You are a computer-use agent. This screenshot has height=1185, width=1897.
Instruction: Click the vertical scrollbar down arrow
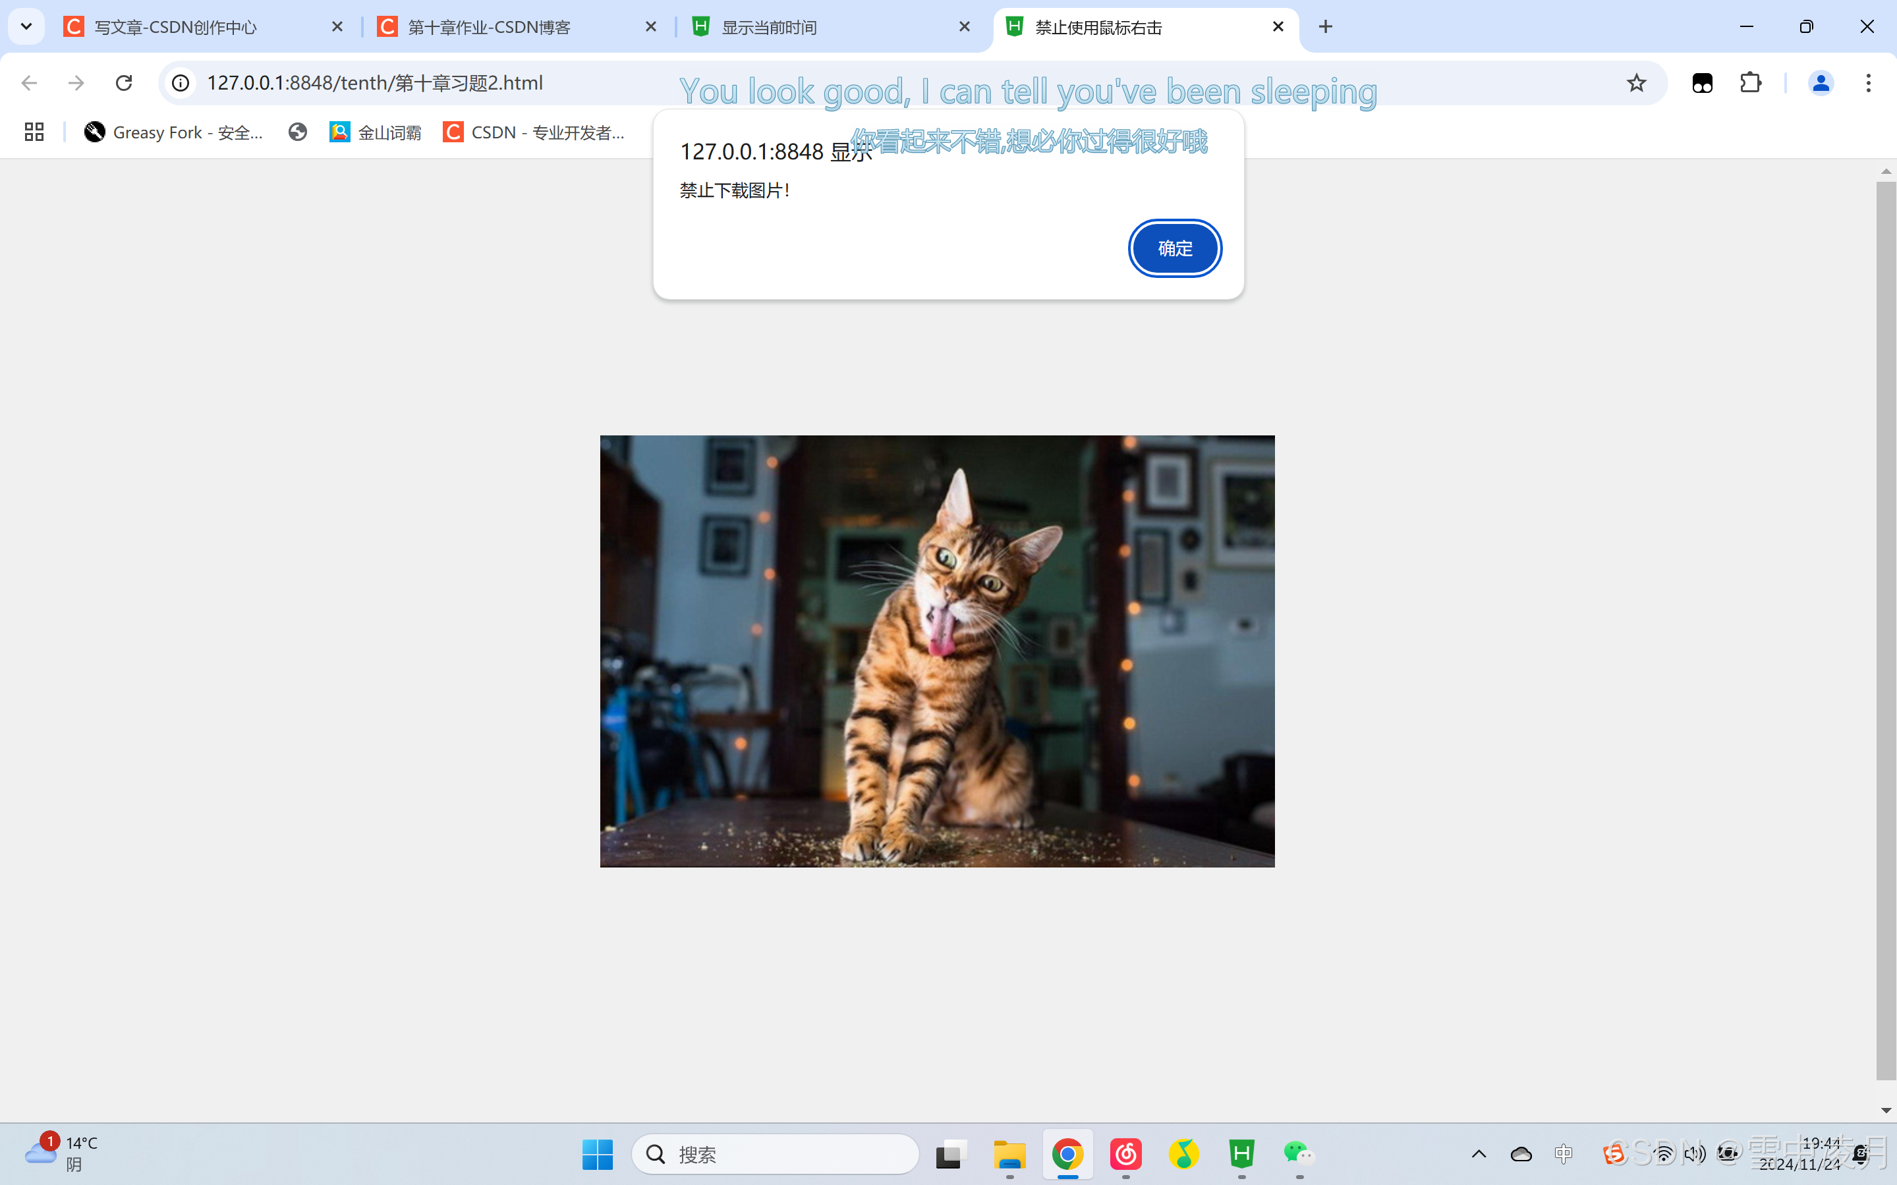click(1886, 1111)
